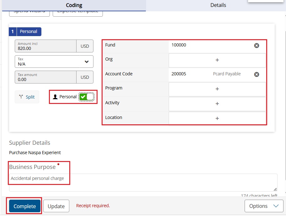Image resolution: width=286 pixels, height=216 pixels.
Task: Switch to the Details tab
Action: click(218, 5)
